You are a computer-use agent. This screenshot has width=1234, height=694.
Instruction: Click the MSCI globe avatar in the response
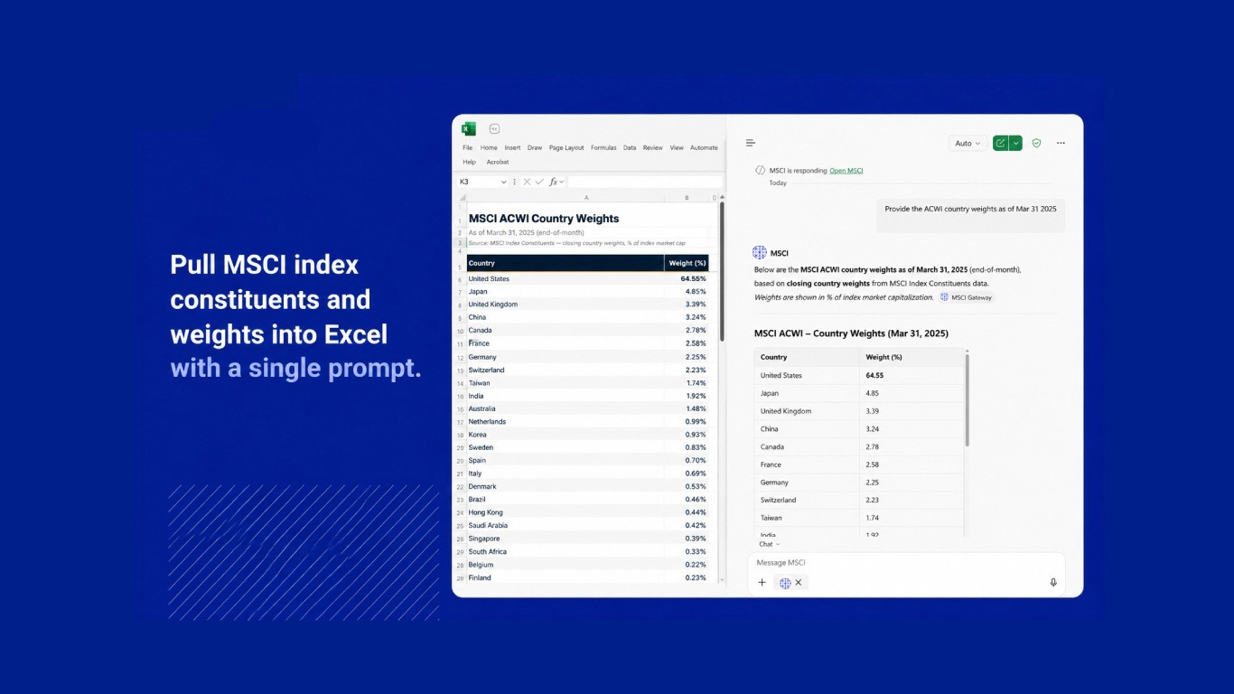(x=760, y=253)
